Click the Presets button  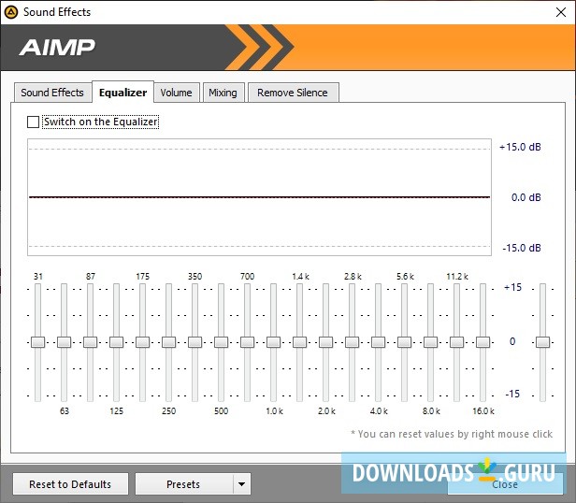(x=183, y=484)
